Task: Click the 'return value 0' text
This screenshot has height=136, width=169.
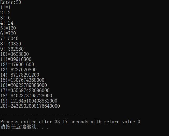Action: click(122, 122)
